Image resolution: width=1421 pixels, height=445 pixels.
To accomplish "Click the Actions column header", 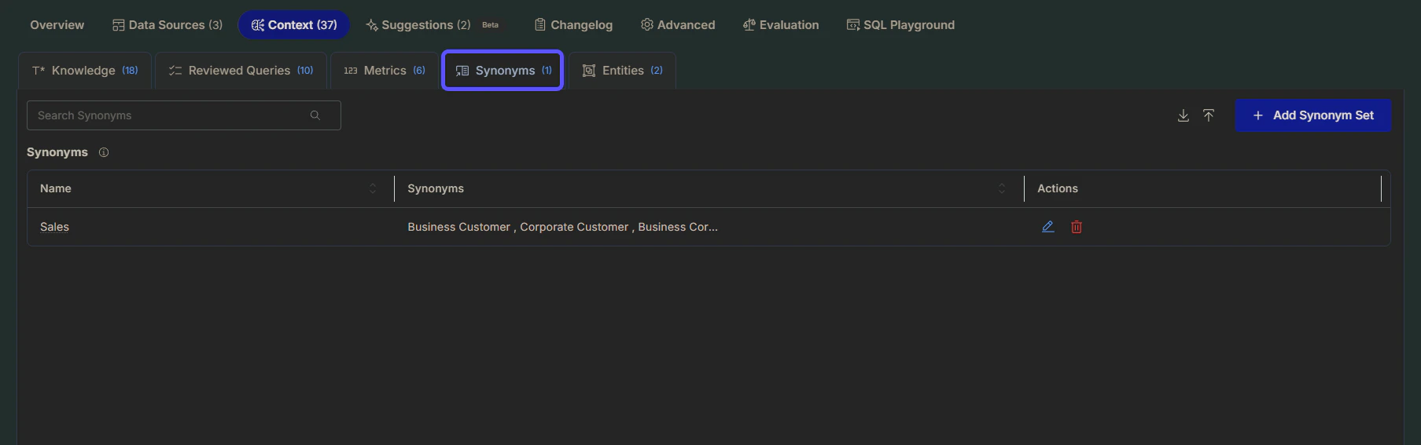I will (1058, 188).
